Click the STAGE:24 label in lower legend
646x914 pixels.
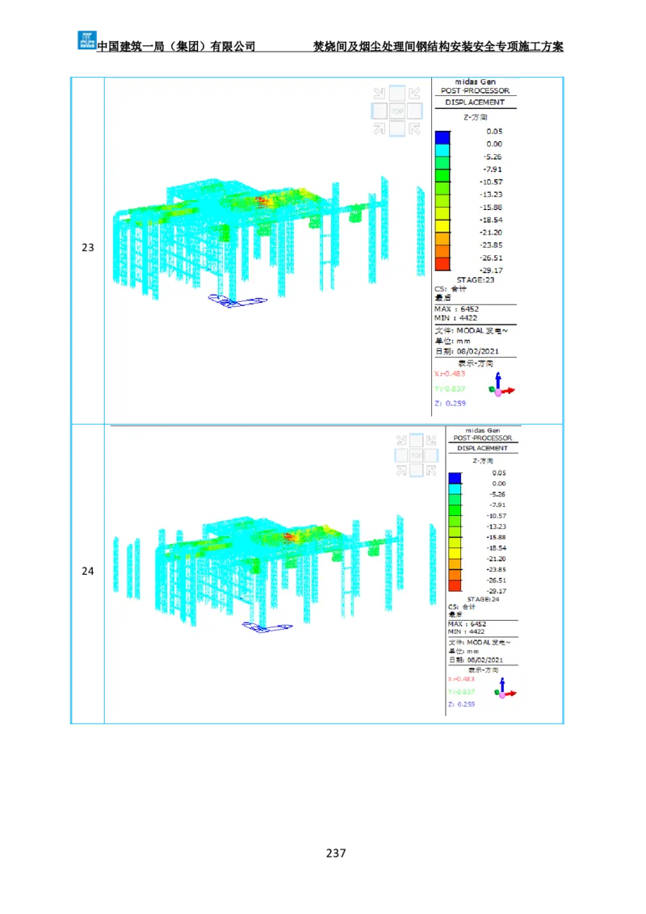[x=484, y=600]
